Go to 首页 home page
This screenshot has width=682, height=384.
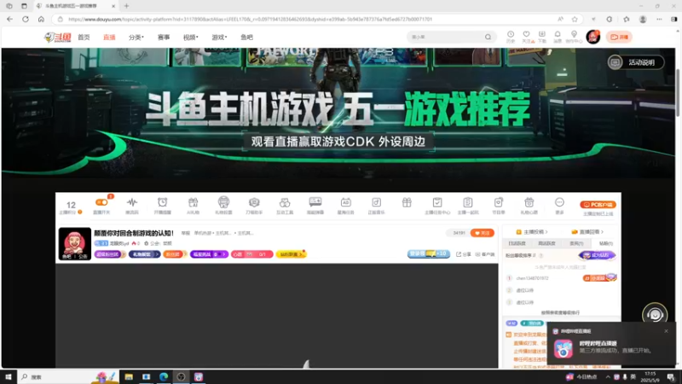(x=84, y=38)
